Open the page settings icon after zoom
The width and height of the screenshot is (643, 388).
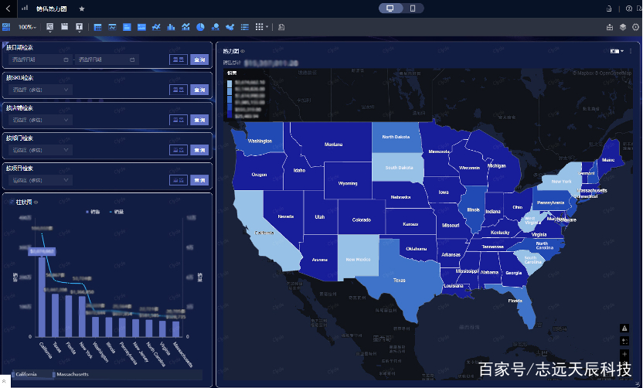coord(49,27)
